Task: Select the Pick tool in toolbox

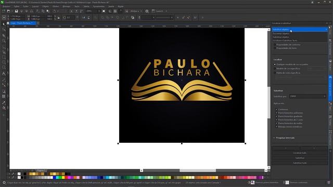Action: tap(4, 24)
